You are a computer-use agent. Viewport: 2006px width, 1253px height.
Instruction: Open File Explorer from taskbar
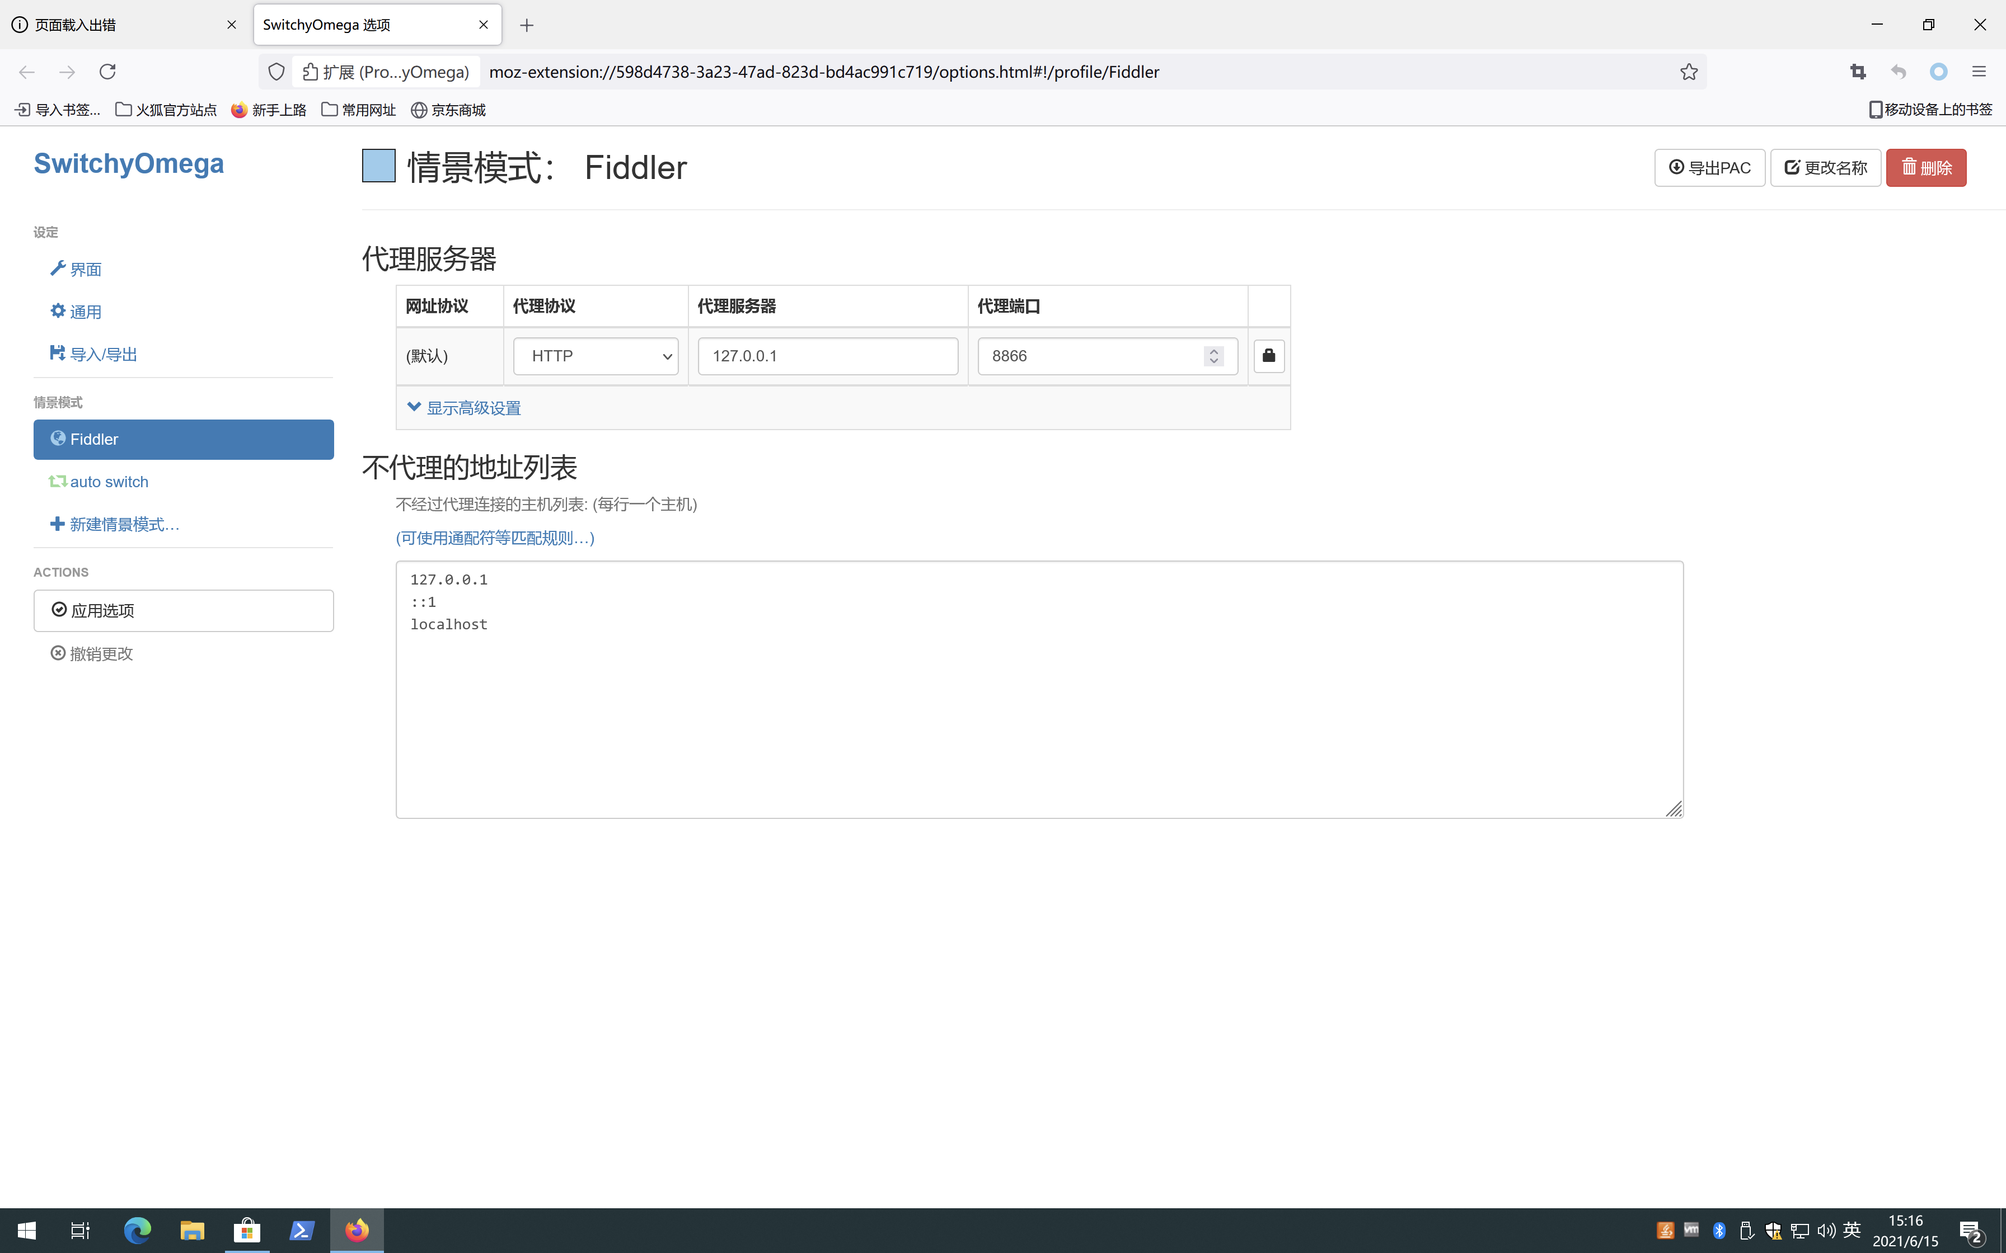pyautogui.click(x=193, y=1231)
